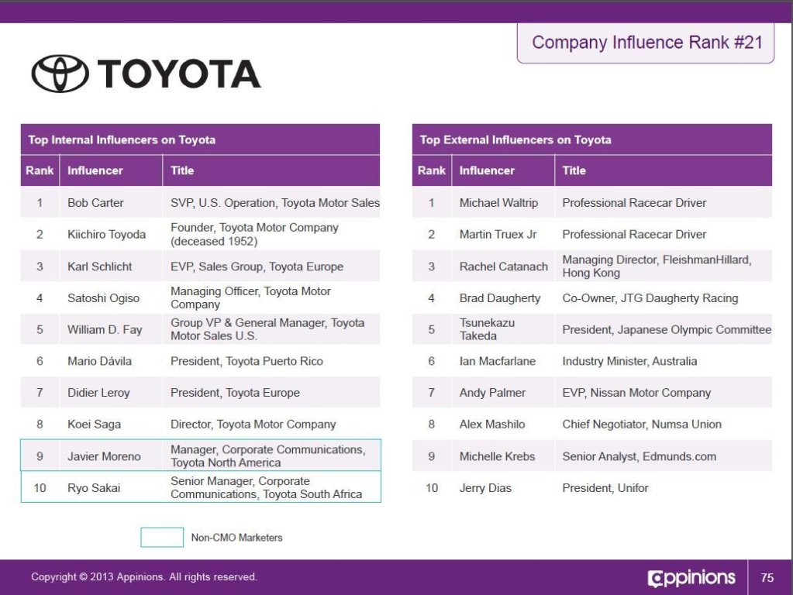
Task: Click 'Michelle Krebs' influencer entry
Action: click(x=497, y=456)
